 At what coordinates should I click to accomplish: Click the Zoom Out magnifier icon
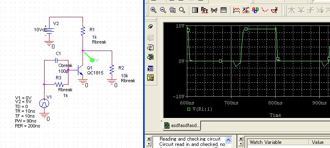point(163,10)
